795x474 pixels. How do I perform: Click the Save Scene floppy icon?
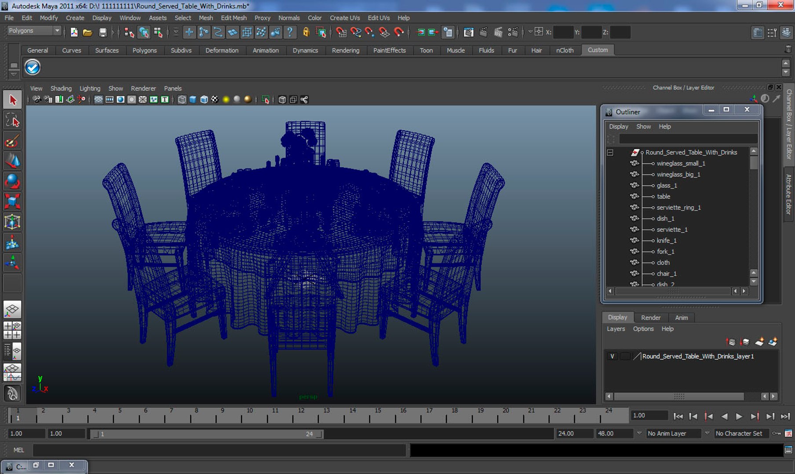pyautogui.click(x=102, y=32)
